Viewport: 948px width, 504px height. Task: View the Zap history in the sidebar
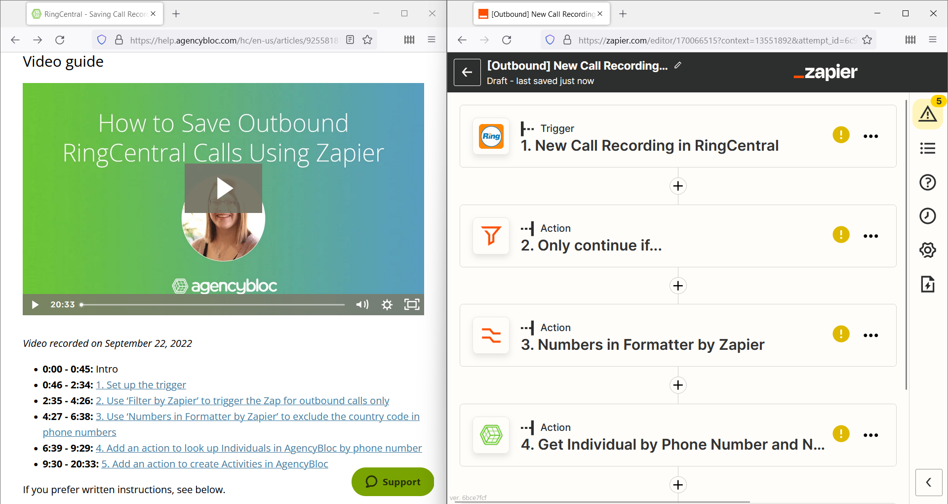click(927, 216)
